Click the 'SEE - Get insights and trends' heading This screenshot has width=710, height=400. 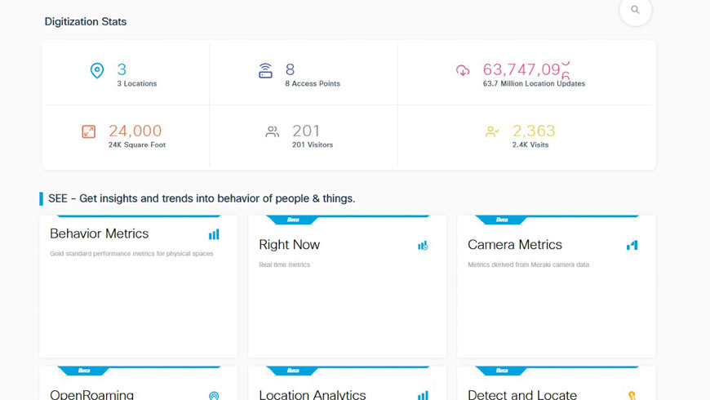[202, 198]
